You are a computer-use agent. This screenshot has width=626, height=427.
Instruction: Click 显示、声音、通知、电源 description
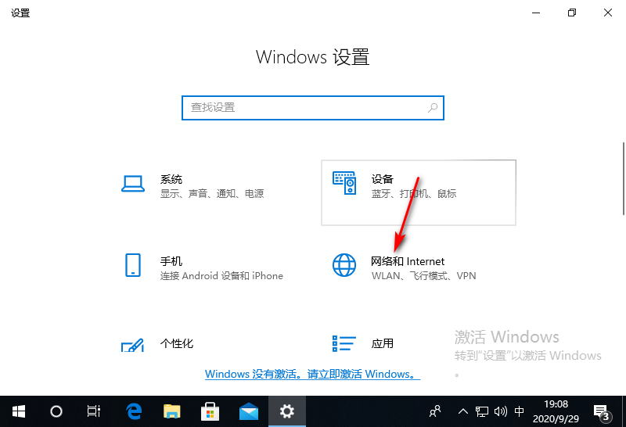(x=212, y=194)
